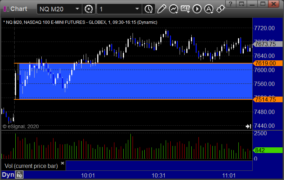
Task: Open the time template clock icon
Action: coord(149,9)
